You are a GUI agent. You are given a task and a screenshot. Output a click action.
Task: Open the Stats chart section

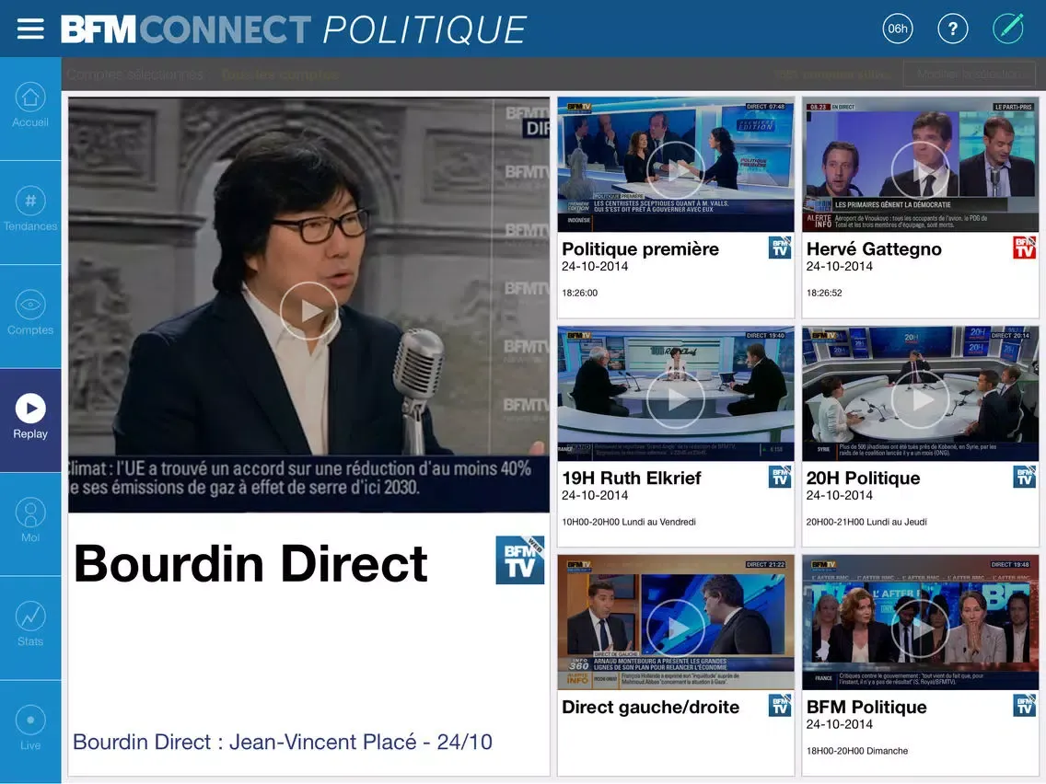30,628
